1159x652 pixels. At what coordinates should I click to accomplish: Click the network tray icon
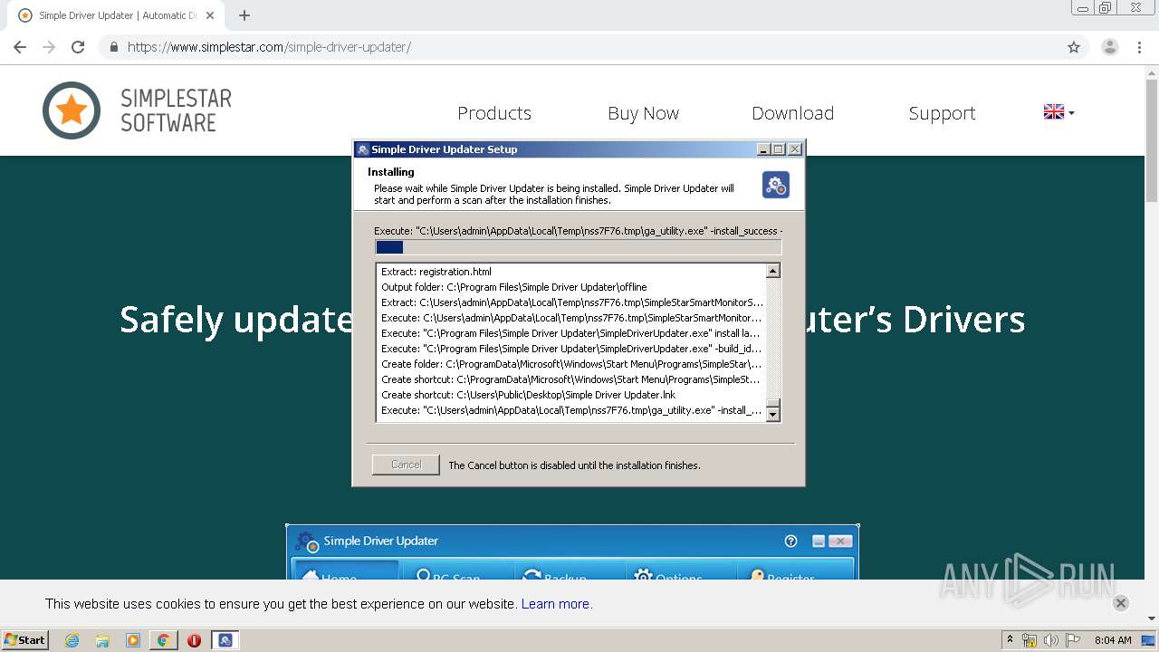point(1030,640)
